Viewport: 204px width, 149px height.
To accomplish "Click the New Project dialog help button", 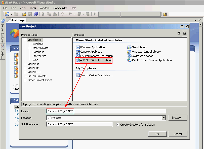I will tap(182, 26).
